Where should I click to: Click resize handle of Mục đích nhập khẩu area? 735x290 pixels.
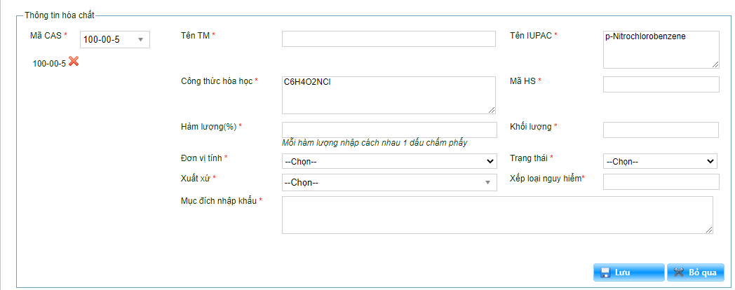[709, 229]
